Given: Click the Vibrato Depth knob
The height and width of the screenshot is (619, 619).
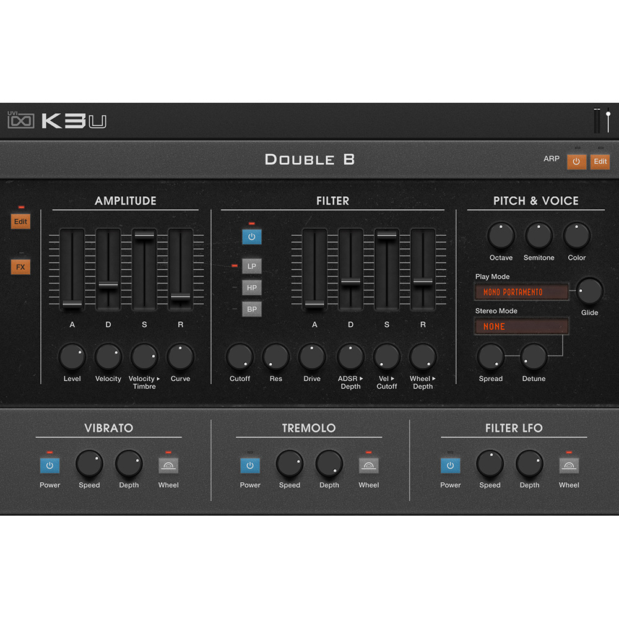Looking at the screenshot, I should 129,464.
